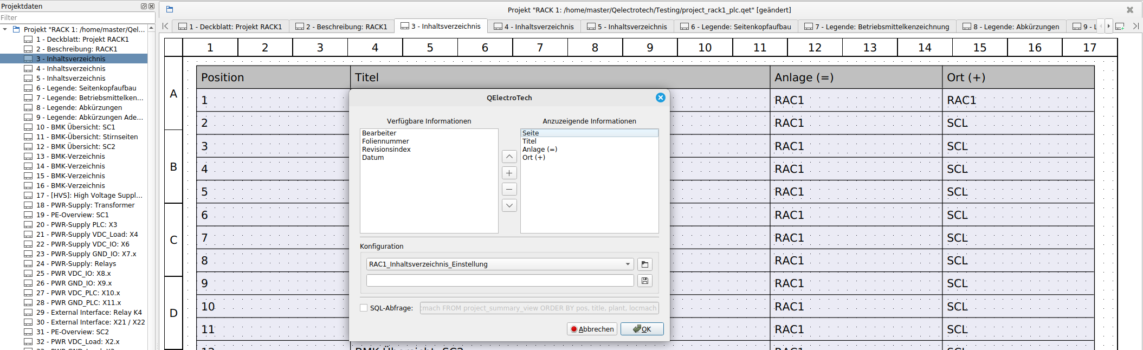Remove displayed information with minus button

click(509, 189)
